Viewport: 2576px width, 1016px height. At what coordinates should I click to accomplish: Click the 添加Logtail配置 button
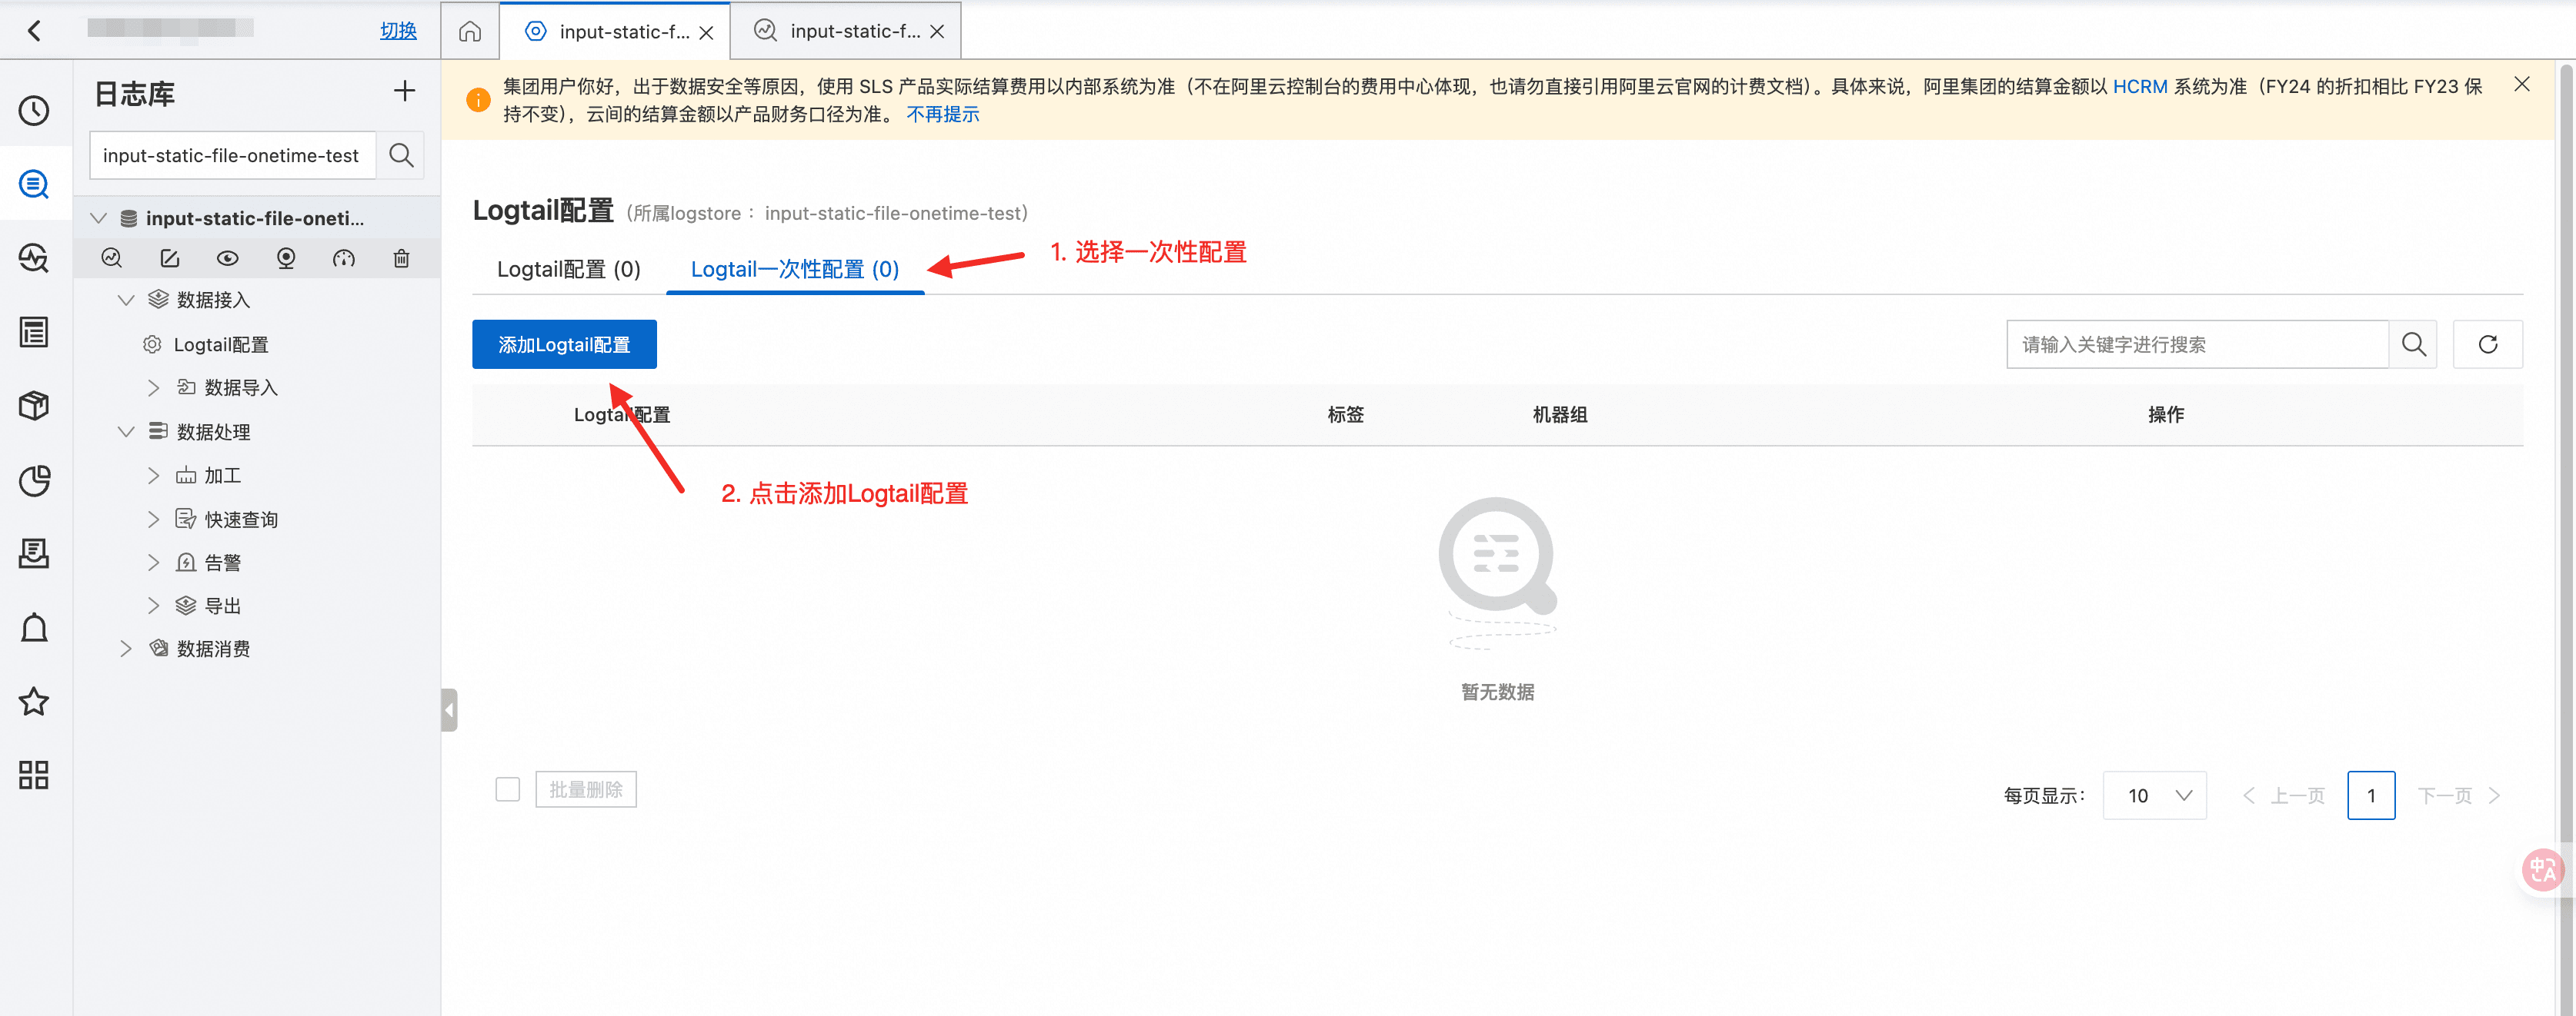coord(564,344)
